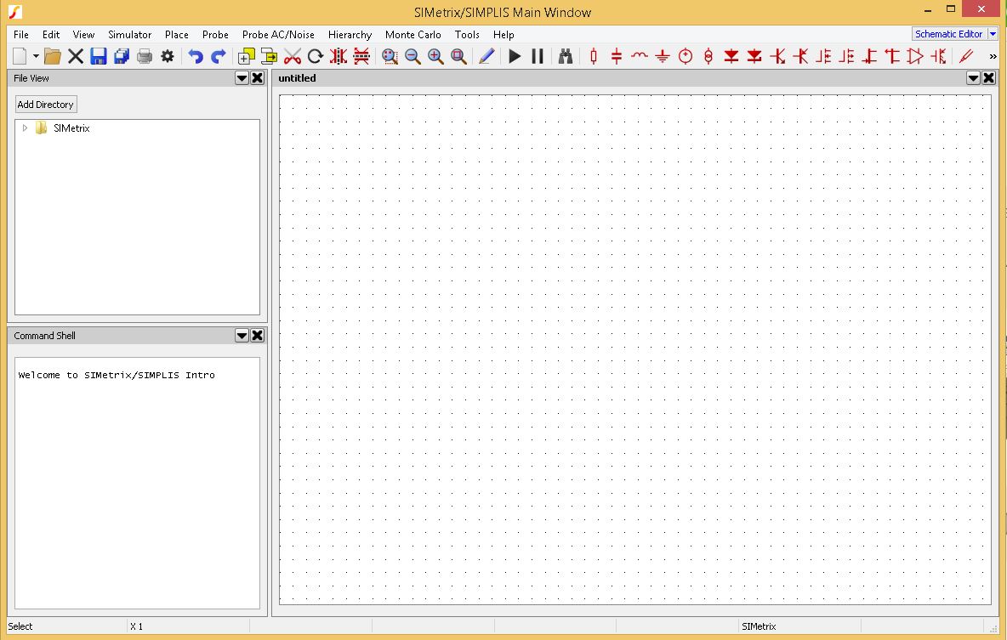Open the File menu
Screen dimensions: 1007x640
tap(21, 35)
